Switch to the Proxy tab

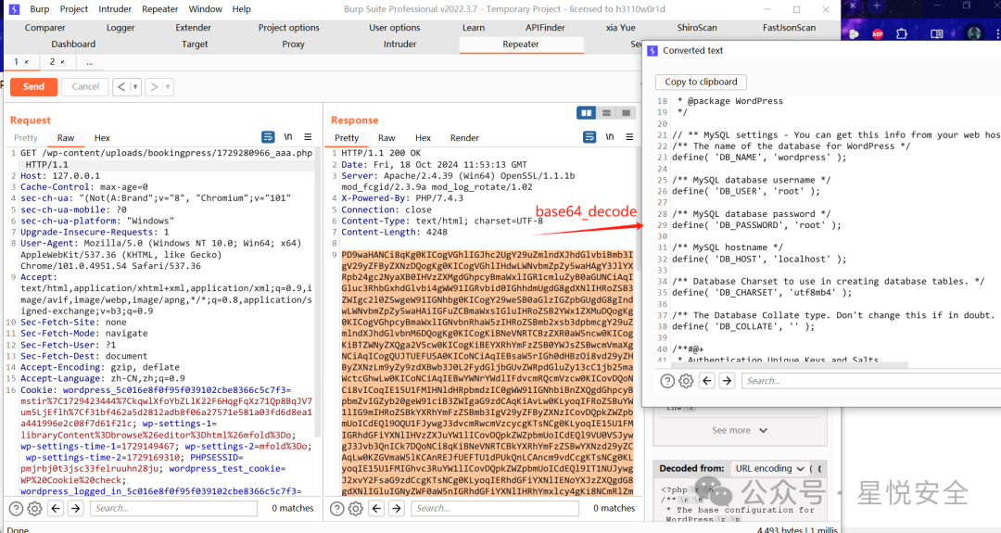pyautogui.click(x=293, y=44)
